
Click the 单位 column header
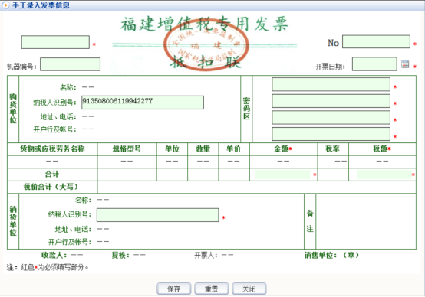point(172,148)
